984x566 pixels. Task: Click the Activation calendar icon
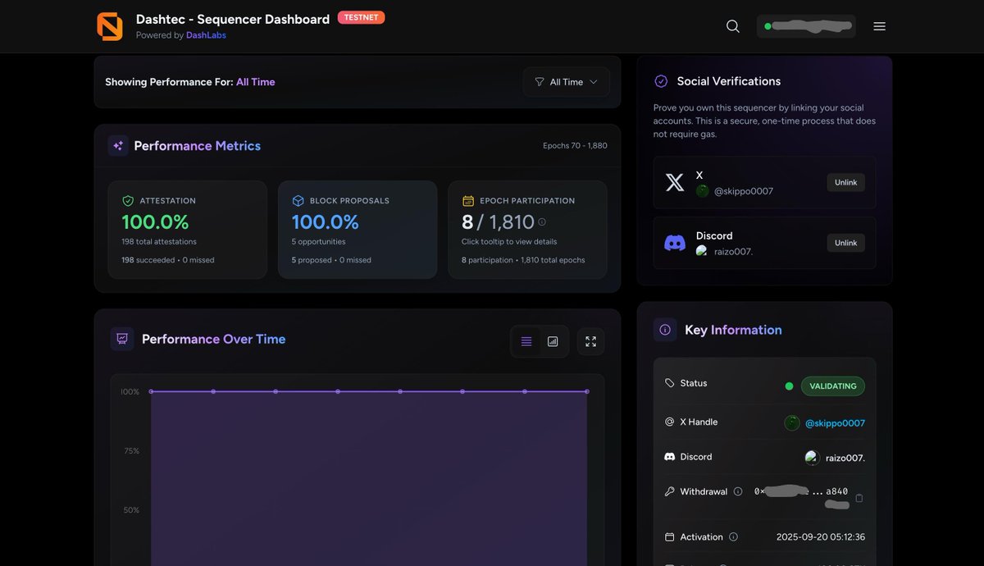coord(670,537)
